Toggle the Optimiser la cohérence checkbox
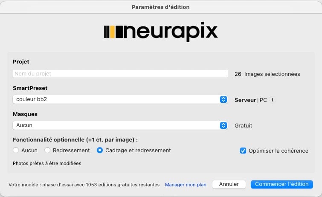 pos(243,151)
